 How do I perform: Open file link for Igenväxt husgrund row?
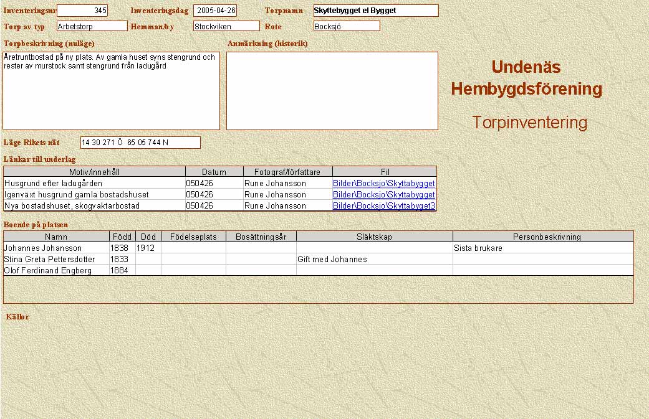click(x=383, y=195)
